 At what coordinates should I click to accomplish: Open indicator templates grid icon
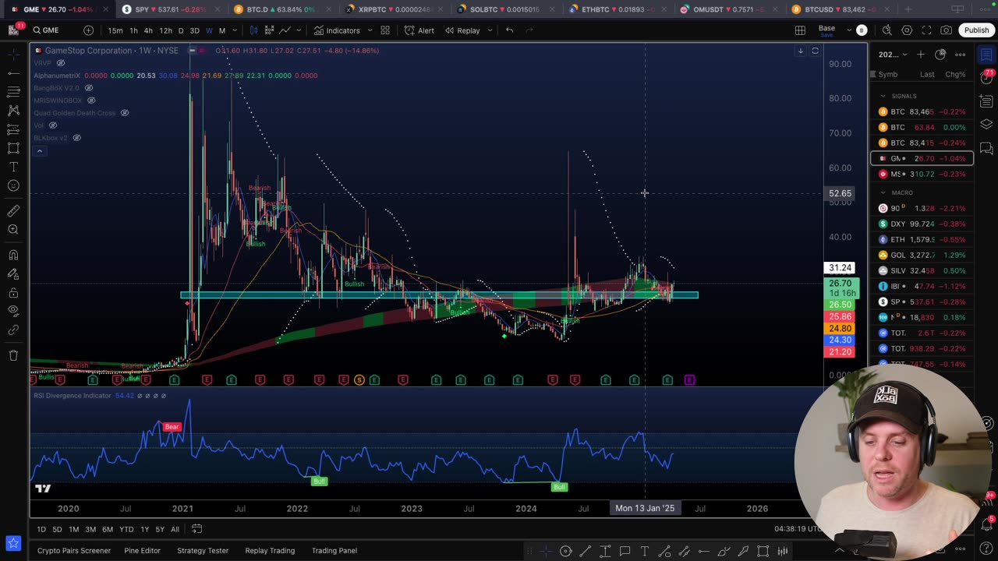(385, 30)
